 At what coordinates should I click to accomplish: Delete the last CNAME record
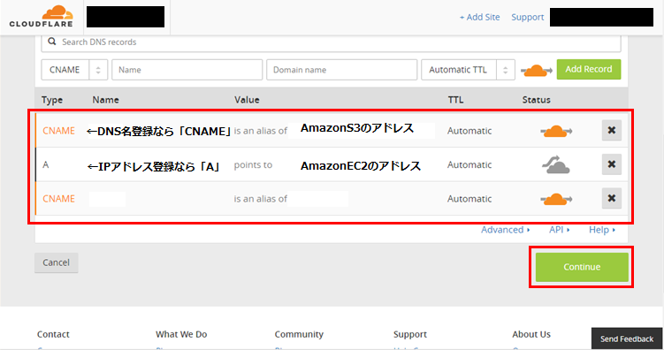coord(612,198)
